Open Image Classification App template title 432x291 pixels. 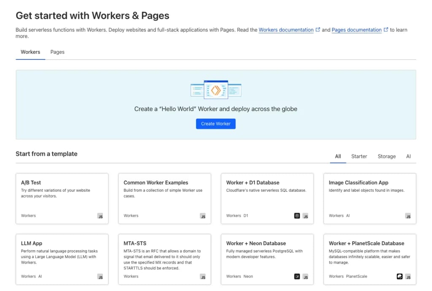pos(359,183)
